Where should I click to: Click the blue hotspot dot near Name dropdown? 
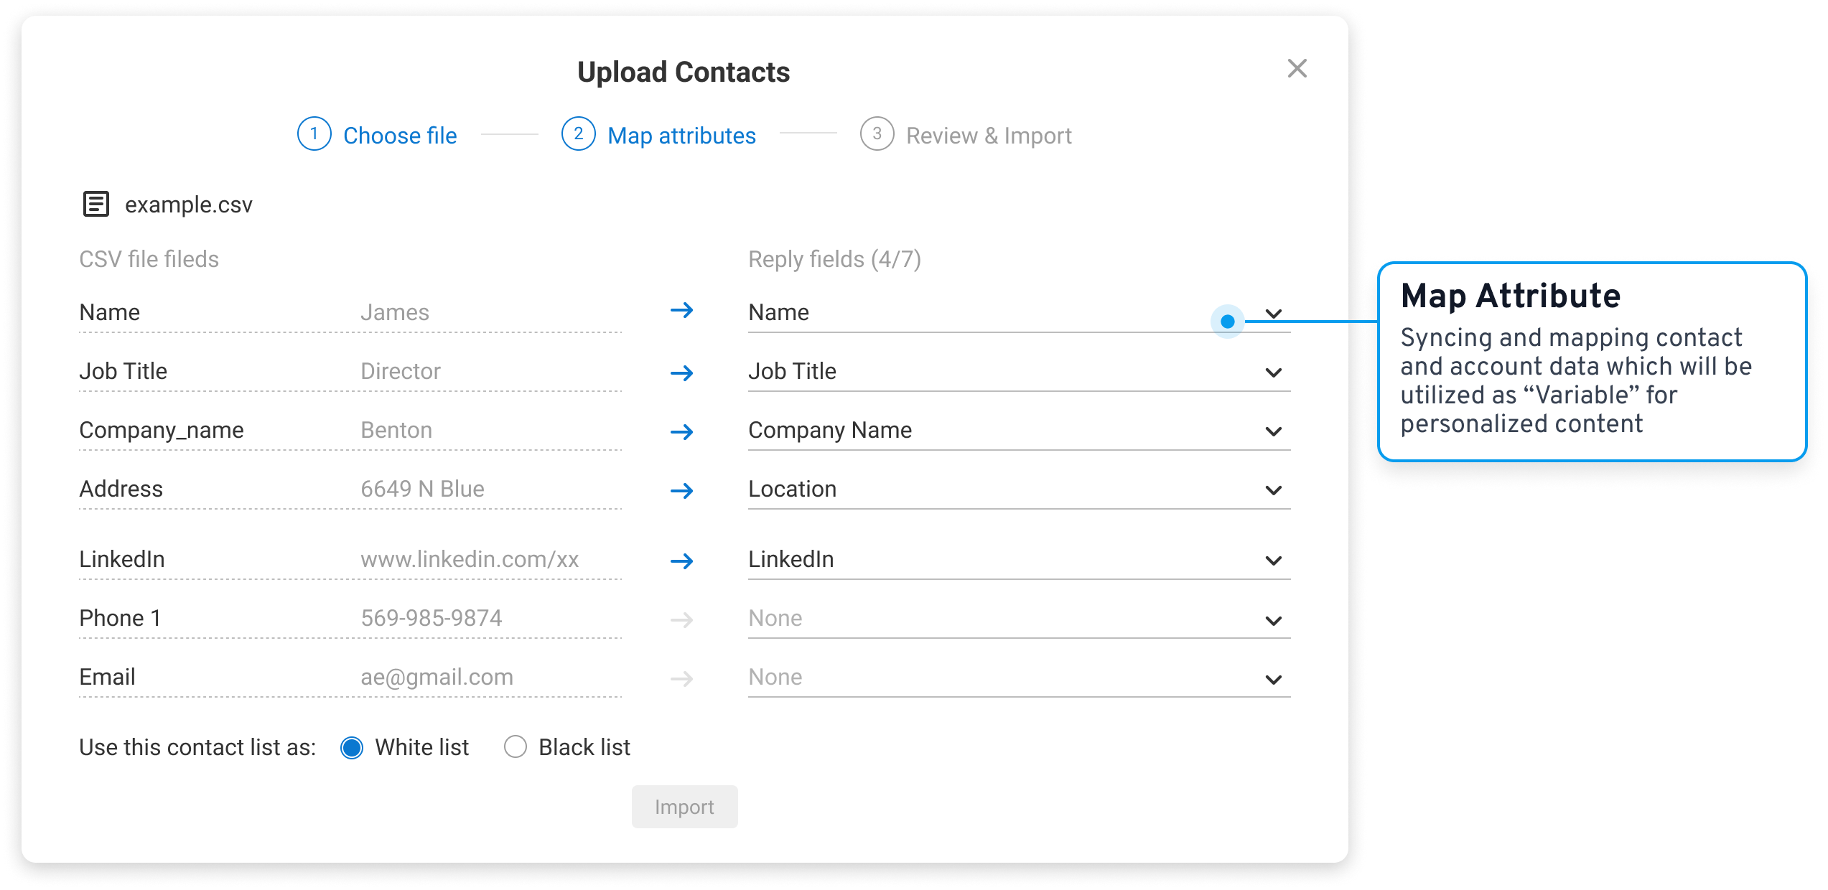coord(1227,321)
